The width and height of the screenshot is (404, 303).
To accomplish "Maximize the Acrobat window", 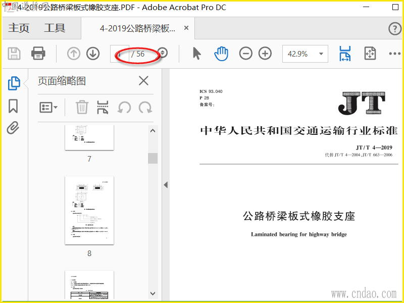I will click(x=395, y=7).
